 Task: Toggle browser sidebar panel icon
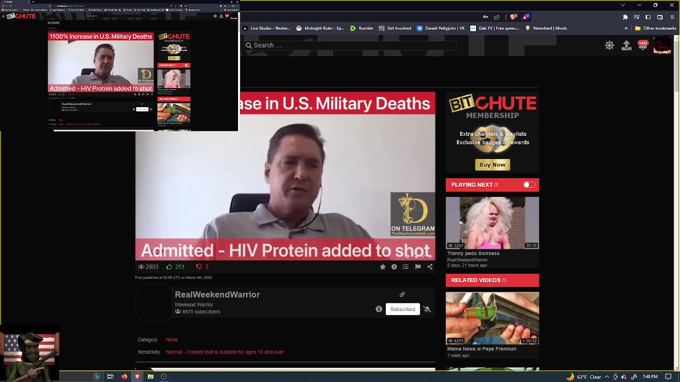pos(648,17)
